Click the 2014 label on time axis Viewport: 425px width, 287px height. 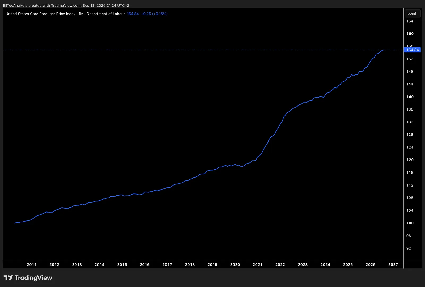99,264
